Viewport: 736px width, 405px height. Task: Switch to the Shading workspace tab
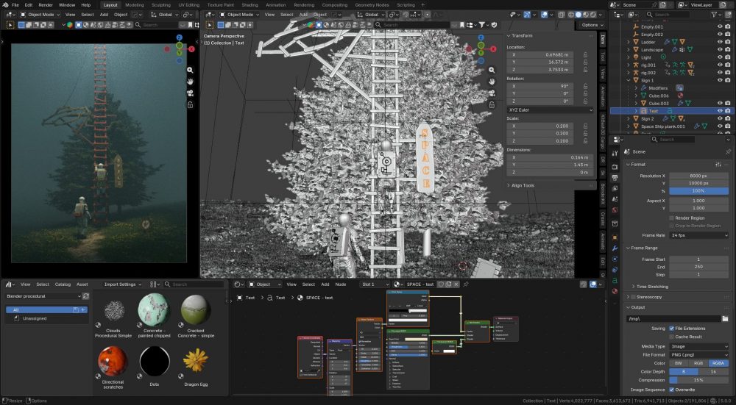pos(250,4)
